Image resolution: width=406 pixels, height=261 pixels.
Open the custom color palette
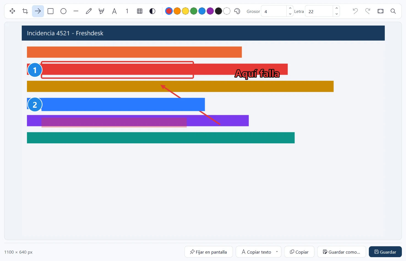[237, 11]
